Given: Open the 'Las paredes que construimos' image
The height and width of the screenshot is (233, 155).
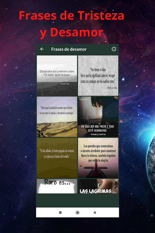Looking at the screenshot, I should 98,158.
